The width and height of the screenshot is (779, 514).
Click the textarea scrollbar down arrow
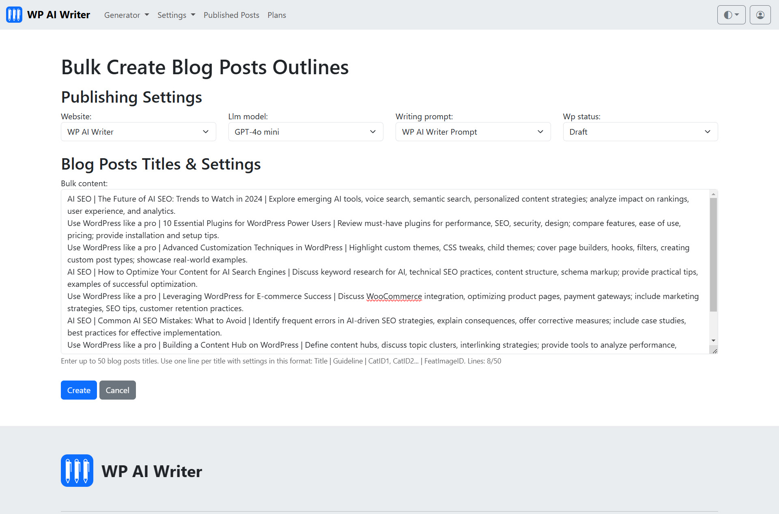pos(714,341)
